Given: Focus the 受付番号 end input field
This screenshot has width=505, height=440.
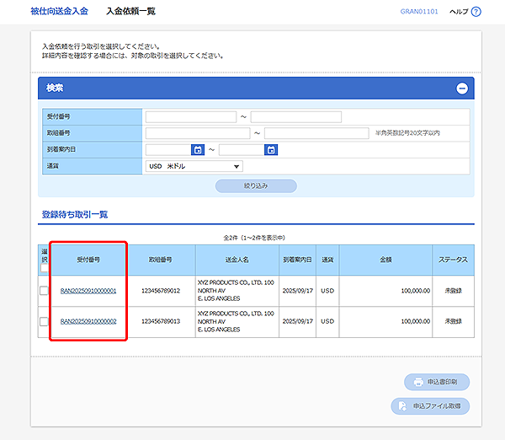Looking at the screenshot, I should 296,117.
